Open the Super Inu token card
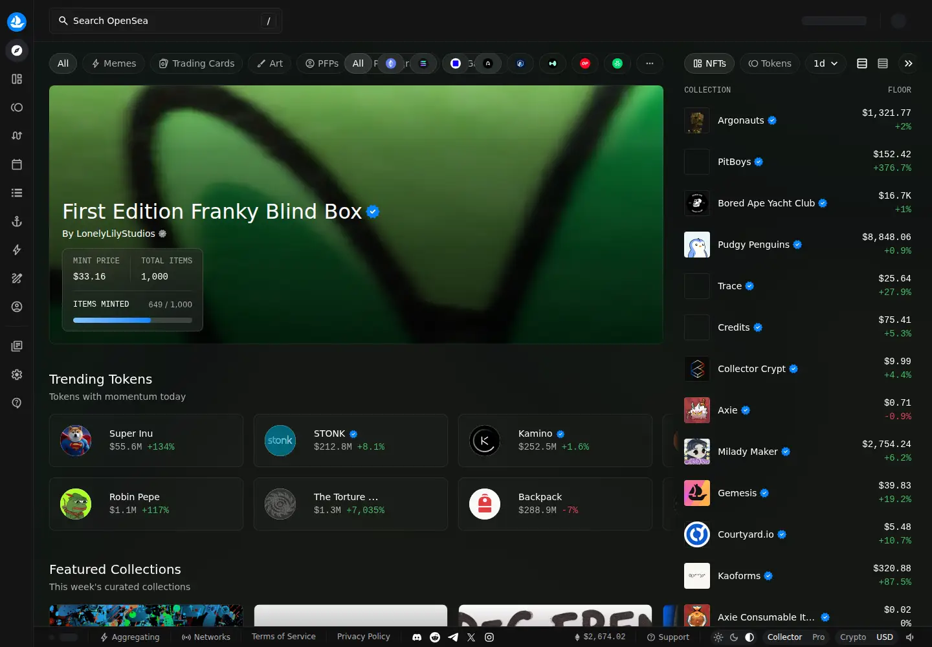932x647 pixels. tap(146, 441)
